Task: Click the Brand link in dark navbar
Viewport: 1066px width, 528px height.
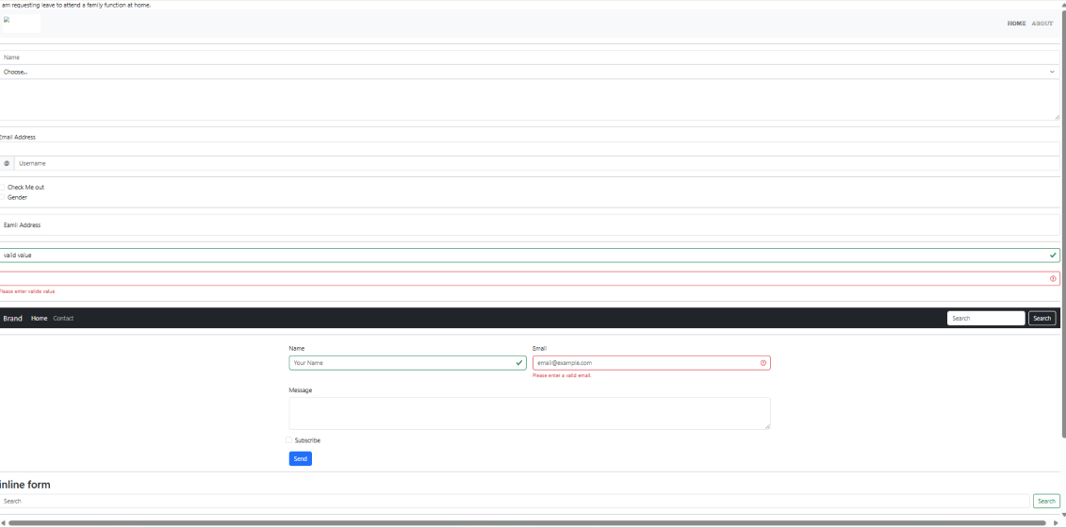Action: 12,319
